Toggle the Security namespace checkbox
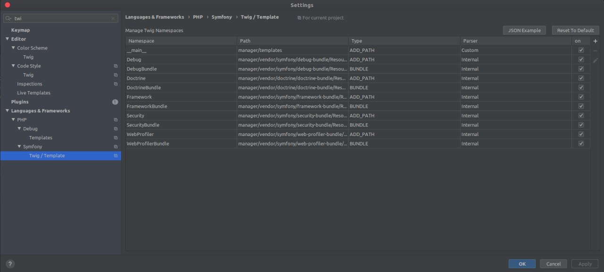The height and width of the screenshot is (272, 604). pos(581,116)
